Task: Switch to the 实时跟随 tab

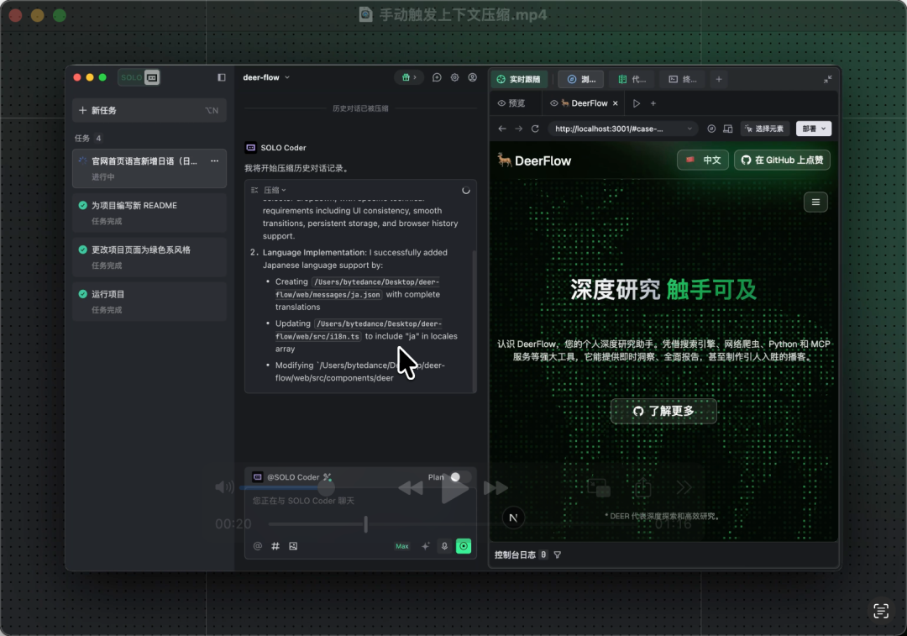Action: pyautogui.click(x=519, y=80)
